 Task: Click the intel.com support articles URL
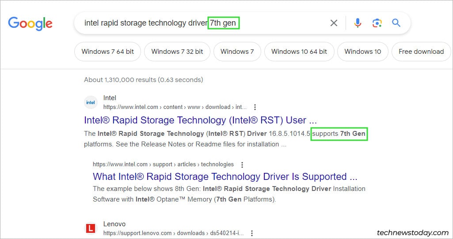click(163, 164)
